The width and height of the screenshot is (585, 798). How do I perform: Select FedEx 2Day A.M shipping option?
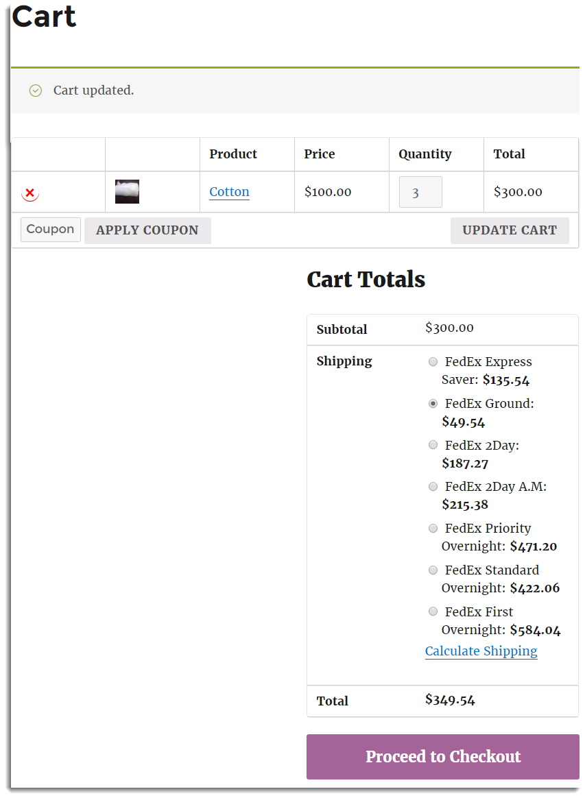point(433,486)
